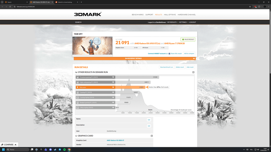Open Hardware Channel page
The width and height of the screenshot is (271, 152).
187,15
